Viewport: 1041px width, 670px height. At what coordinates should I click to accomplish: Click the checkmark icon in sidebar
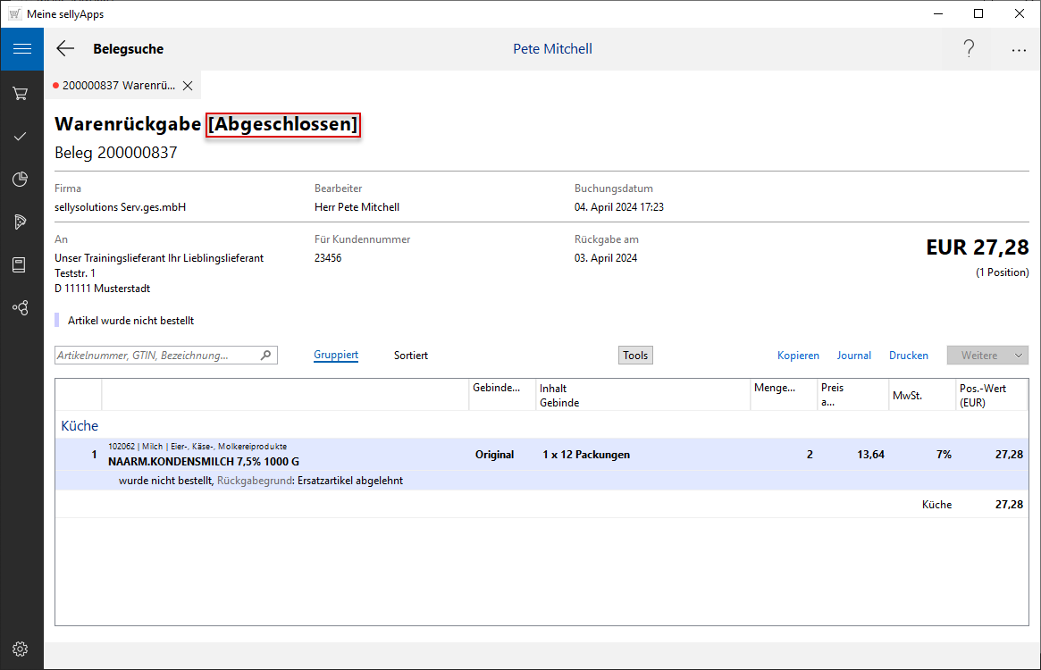click(x=21, y=137)
